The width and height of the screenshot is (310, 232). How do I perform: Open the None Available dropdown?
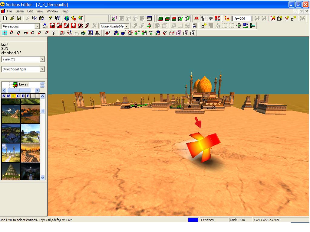127,26
